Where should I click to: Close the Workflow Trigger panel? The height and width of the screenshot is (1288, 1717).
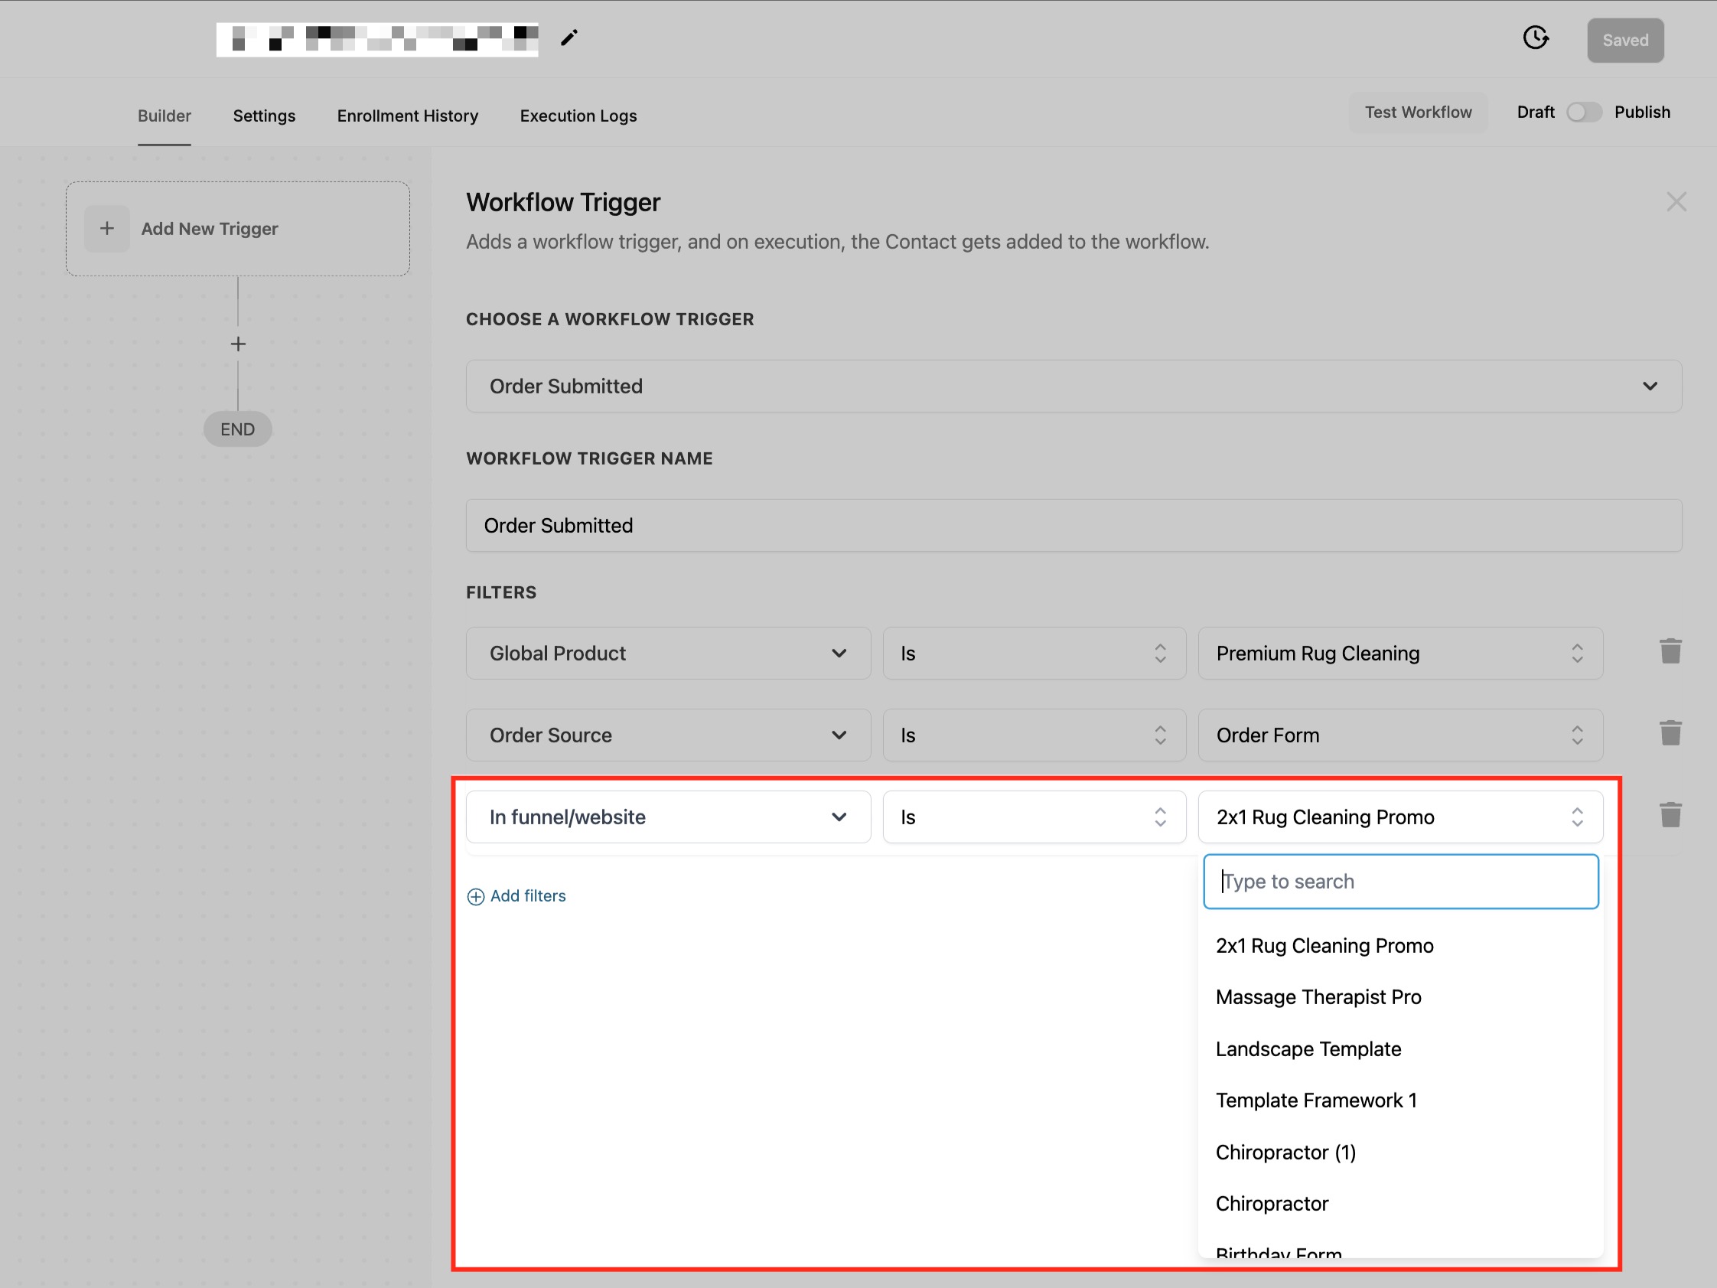click(1676, 202)
